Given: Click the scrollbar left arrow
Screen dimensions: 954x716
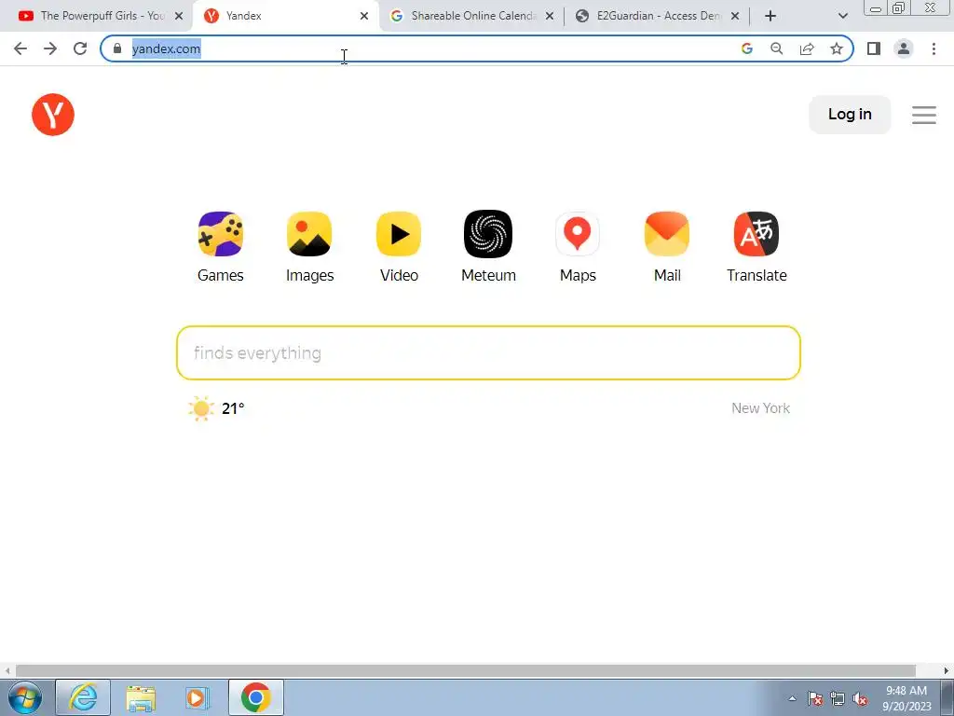Looking at the screenshot, I should pos(7,671).
